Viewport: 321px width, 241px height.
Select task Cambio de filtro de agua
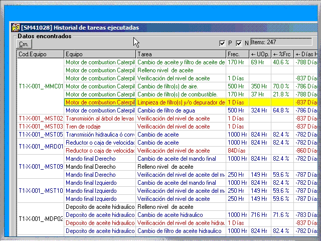tap(181, 110)
